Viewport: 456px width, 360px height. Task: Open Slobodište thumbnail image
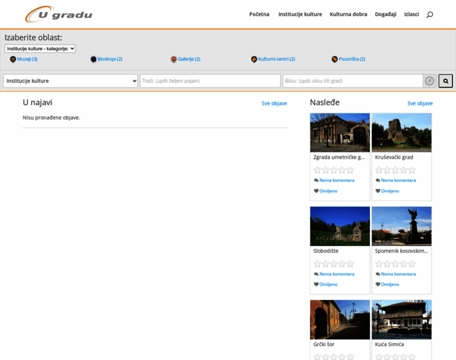pyautogui.click(x=340, y=226)
